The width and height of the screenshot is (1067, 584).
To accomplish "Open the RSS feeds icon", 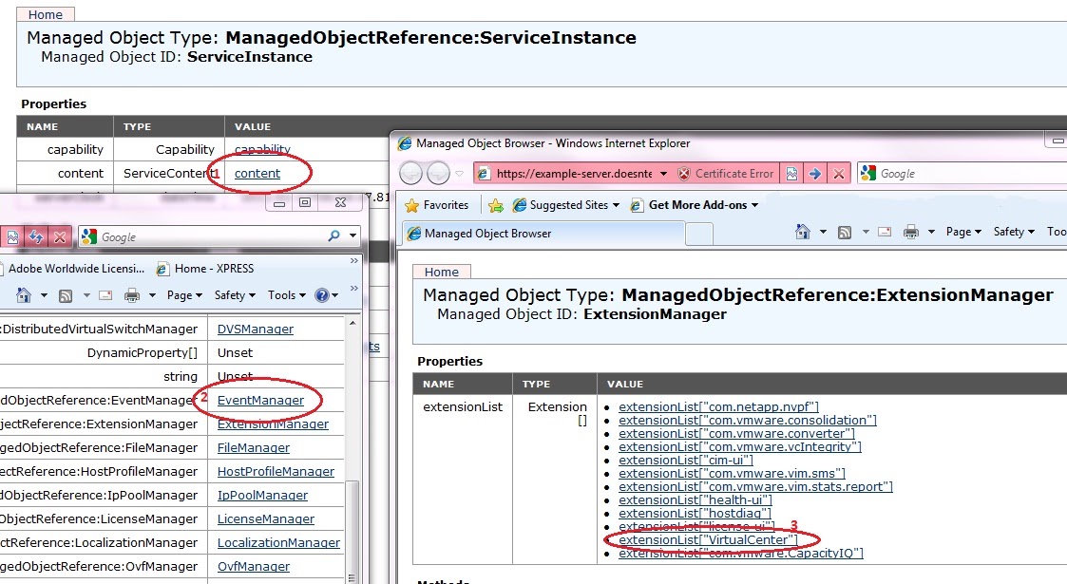I will (x=67, y=295).
